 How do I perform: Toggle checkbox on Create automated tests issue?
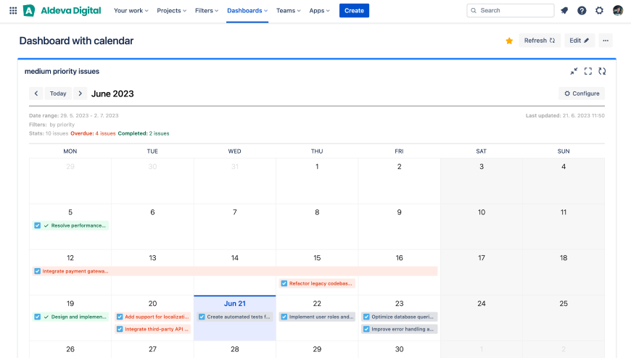pos(202,317)
